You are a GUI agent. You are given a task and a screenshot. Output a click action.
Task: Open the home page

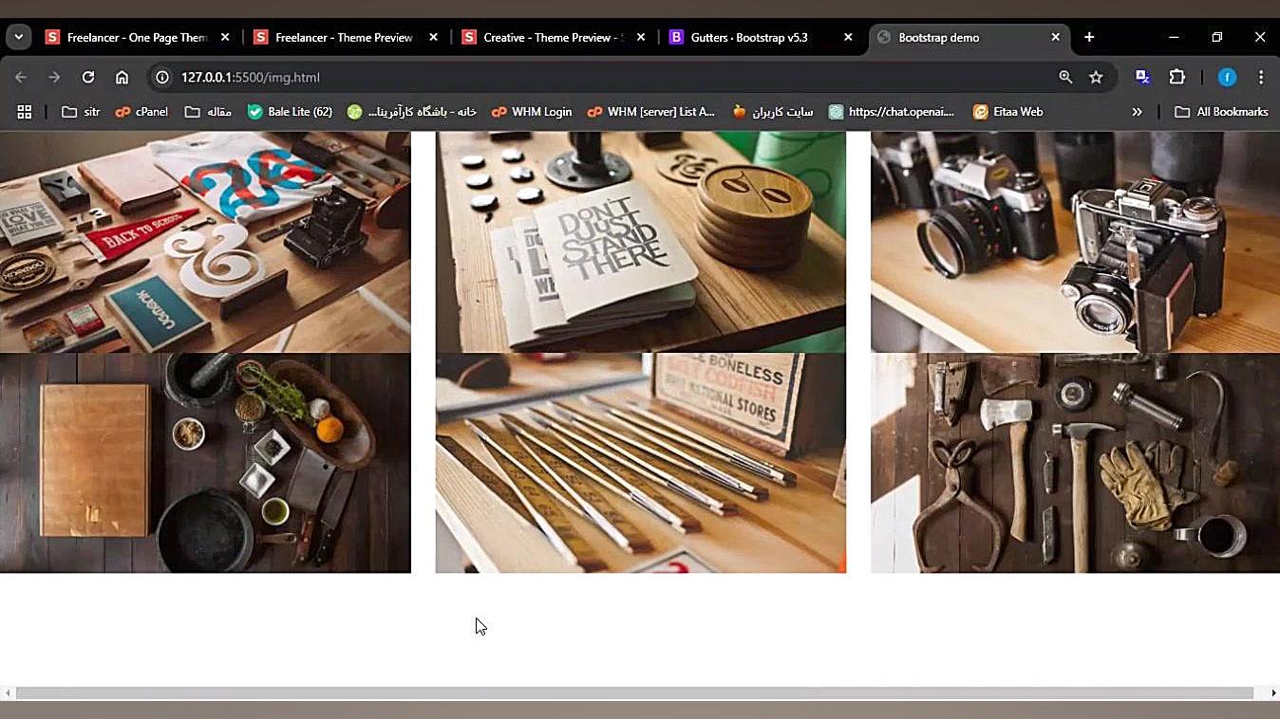tap(122, 77)
